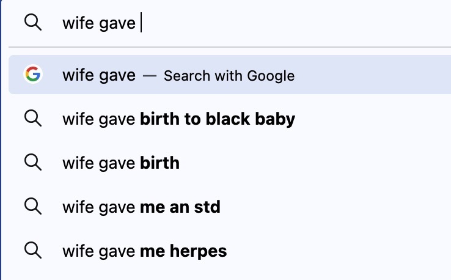The image size is (451, 280).
Task: Click magnifier icon beside "birth to black baby" suggestion
Action: click(x=33, y=119)
